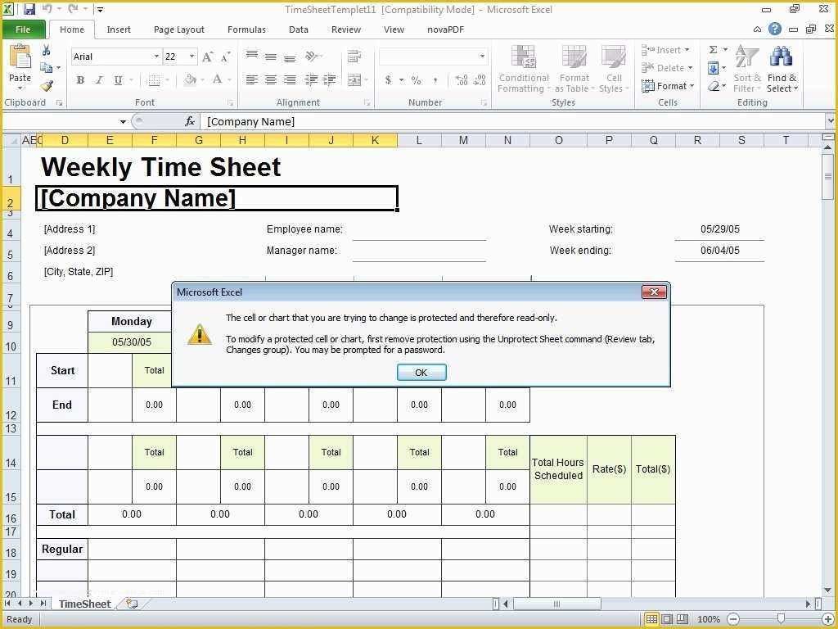Click the Name Box dropdown arrow
This screenshot has width=838, height=629.
[123, 122]
